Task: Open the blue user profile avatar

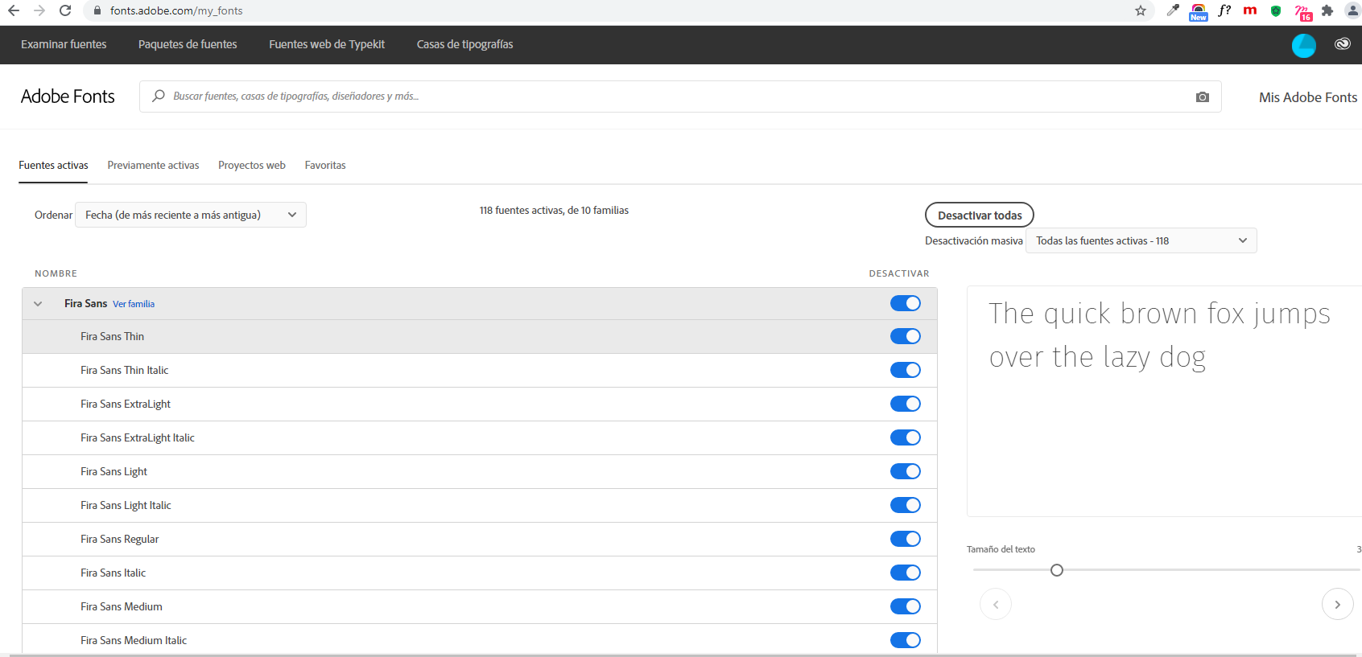Action: point(1303,45)
